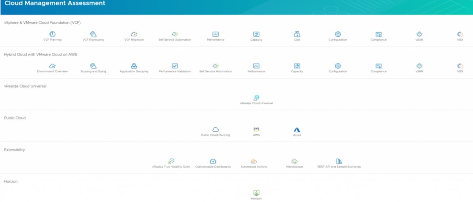This screenshot has width=473, height=202.
Task: Open Capacity icon in the VCF row
Action: (256, 34)
